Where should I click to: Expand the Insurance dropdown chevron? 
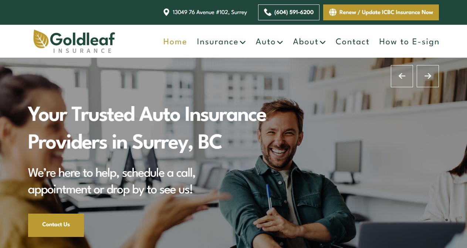pyautogui.click(x=243, y=42)
